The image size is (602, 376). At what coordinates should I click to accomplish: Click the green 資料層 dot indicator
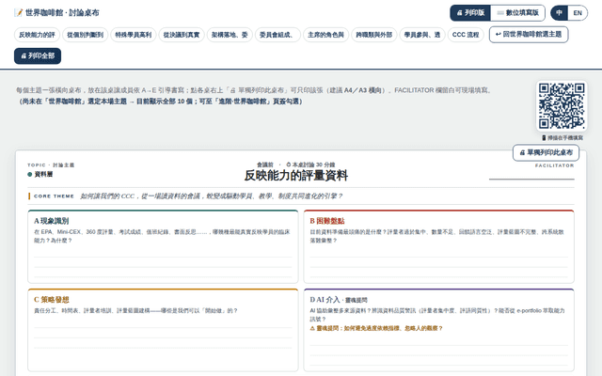29,175
